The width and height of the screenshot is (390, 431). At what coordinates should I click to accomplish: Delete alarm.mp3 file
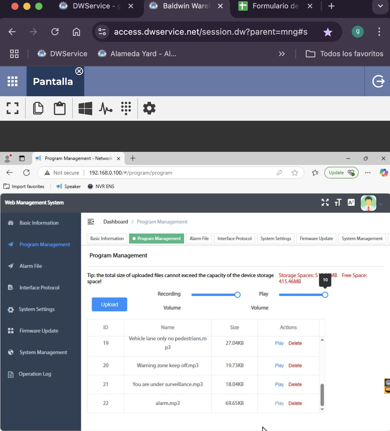point(295,403)
